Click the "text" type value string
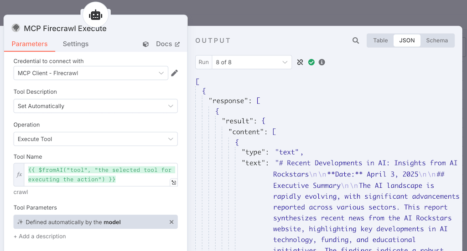Screen dimensions: 467x251 [287, 152]
